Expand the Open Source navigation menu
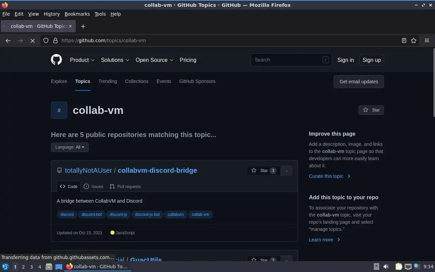Screen dimensions: 435x272 [155, 60]
